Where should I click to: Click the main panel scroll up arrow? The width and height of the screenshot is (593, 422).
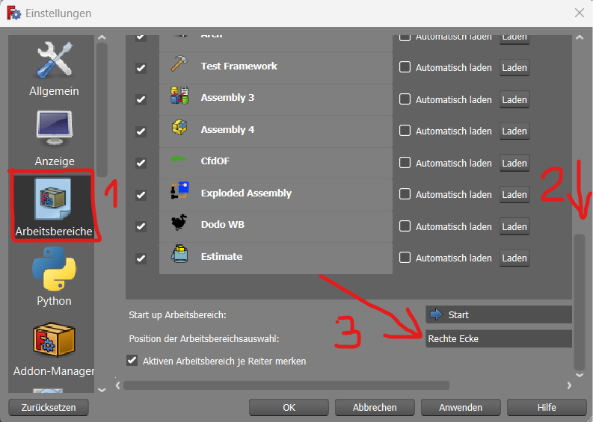coord(580,37)
